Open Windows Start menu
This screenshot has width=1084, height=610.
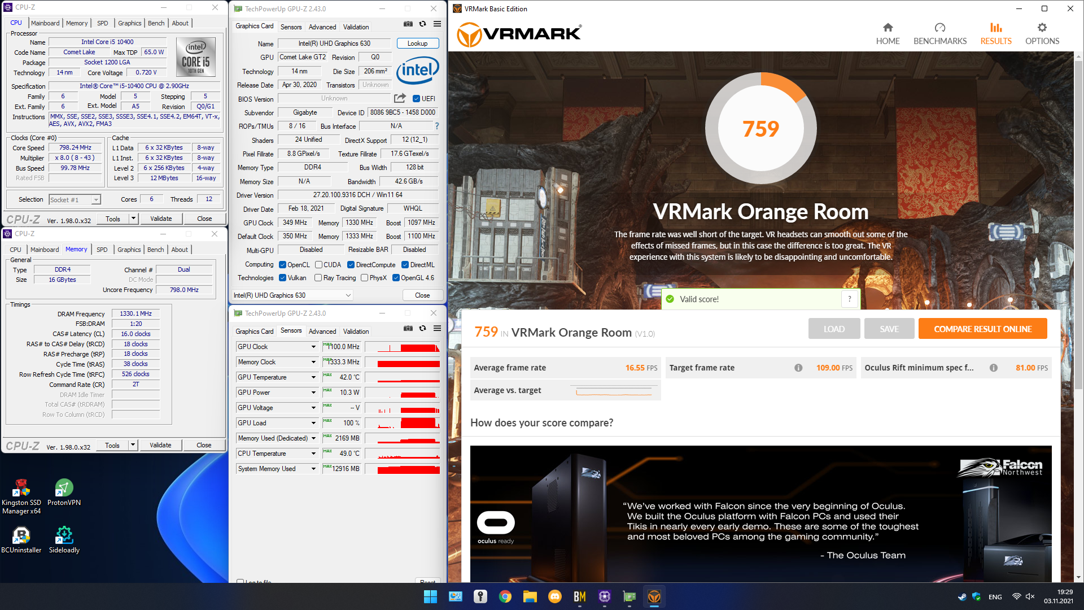pos(430,596)
